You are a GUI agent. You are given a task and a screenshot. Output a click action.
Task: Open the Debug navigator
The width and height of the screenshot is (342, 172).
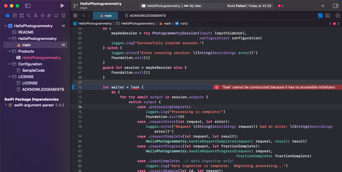[x=50, y=15]
